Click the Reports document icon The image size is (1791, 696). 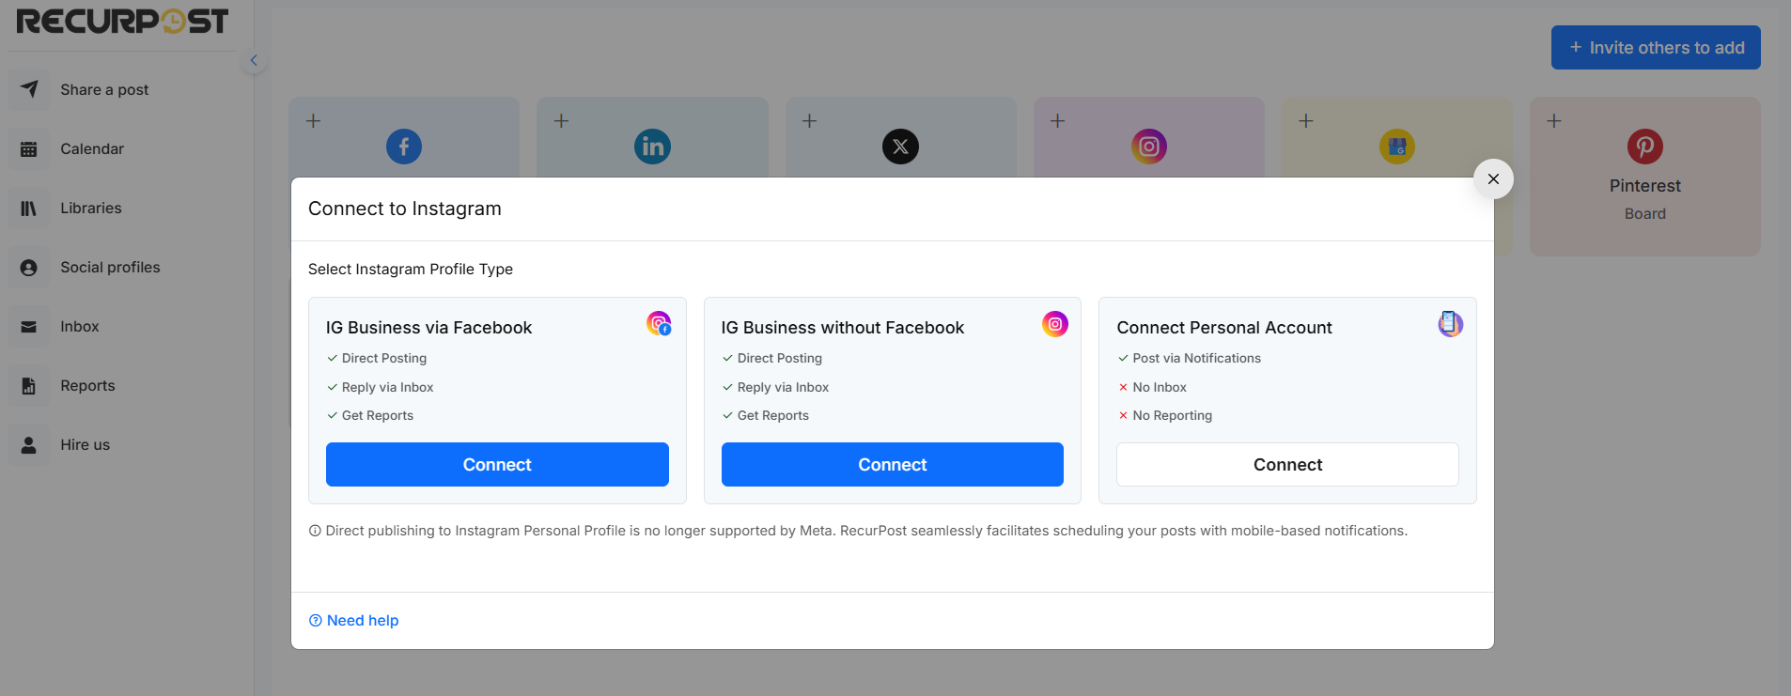tap(29, 385)
